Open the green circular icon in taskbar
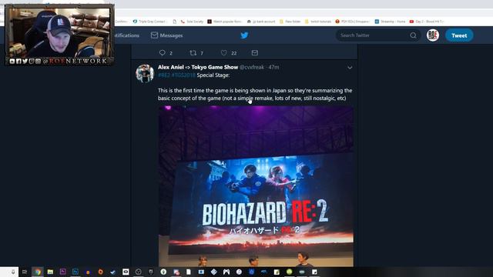 click(x=290, y=272)
